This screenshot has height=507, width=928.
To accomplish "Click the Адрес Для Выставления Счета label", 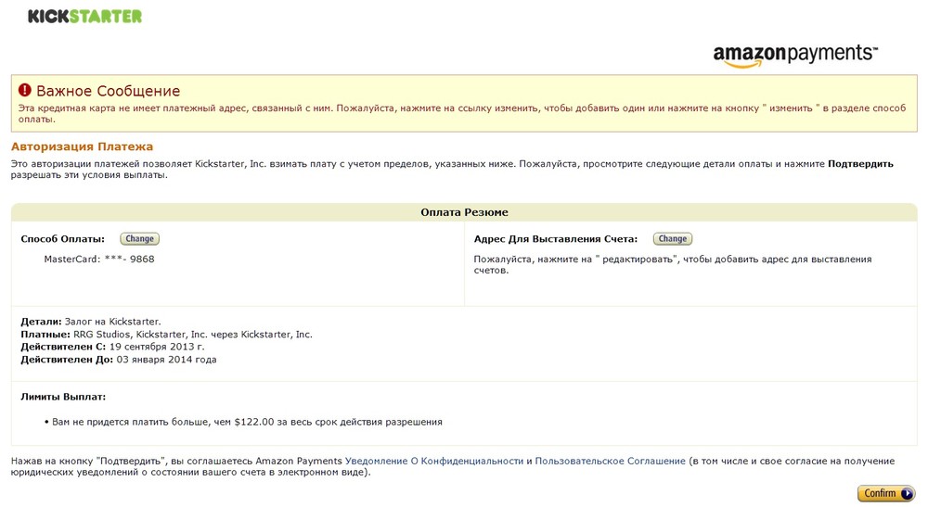I will point(555,239).
